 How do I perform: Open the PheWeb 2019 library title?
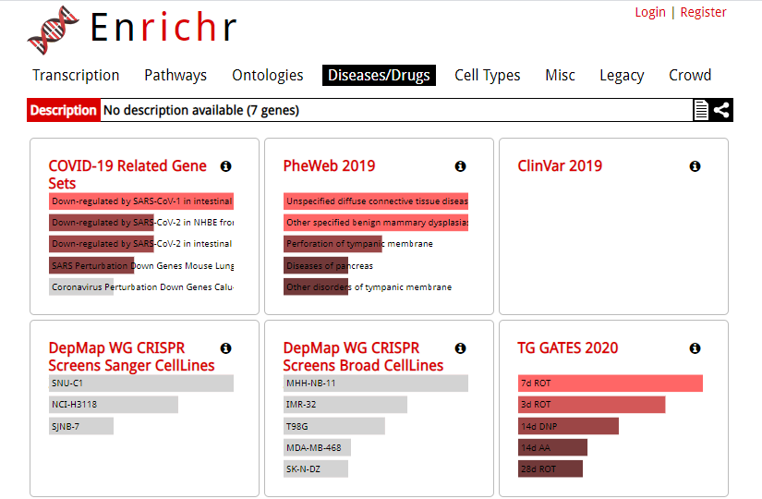tap(329, 165)
